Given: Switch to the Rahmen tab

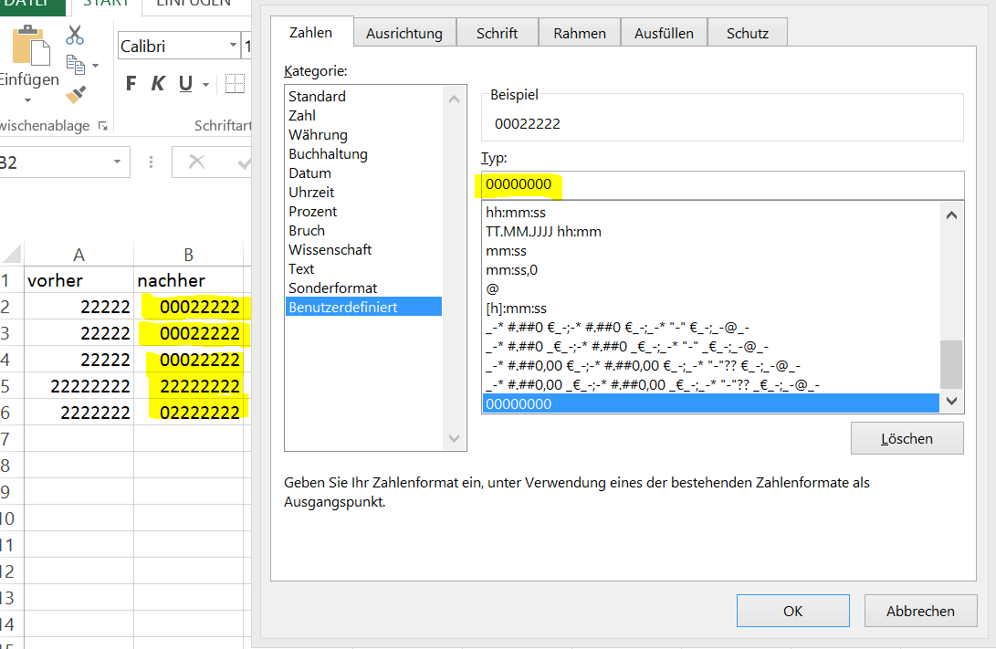Looking at the screenshot, I should (x=579, y=32).
